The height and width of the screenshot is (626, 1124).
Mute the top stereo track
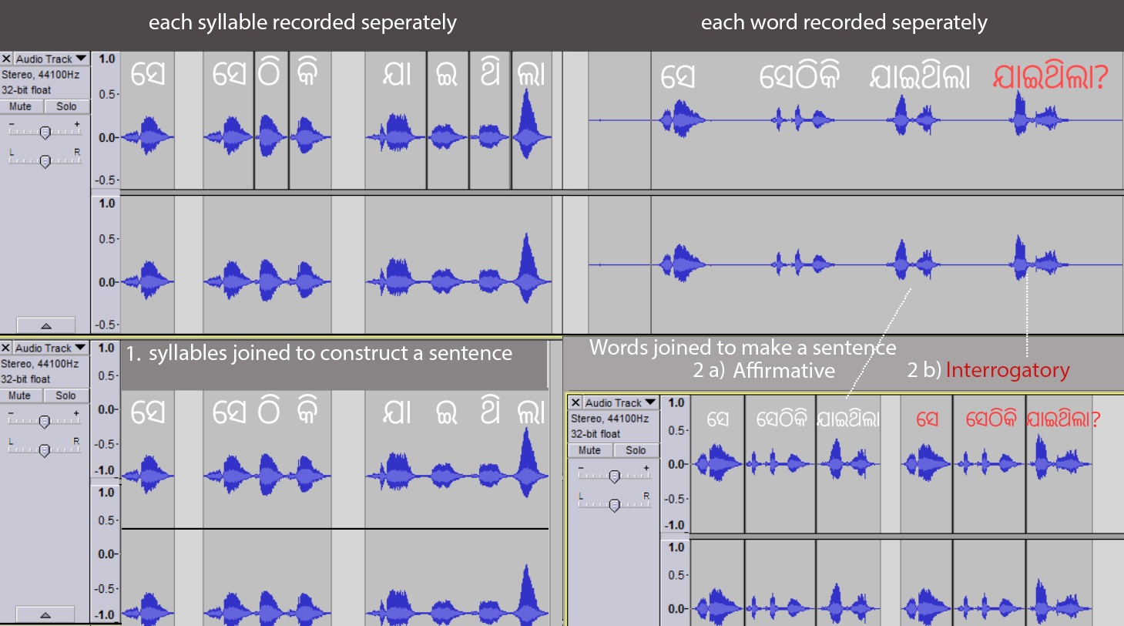click(x=21, y=106)
